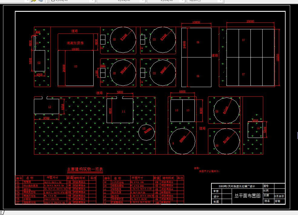Click the 6250 dimension text
The height and width of the screenshot is (215, 298).
point(62,107)
